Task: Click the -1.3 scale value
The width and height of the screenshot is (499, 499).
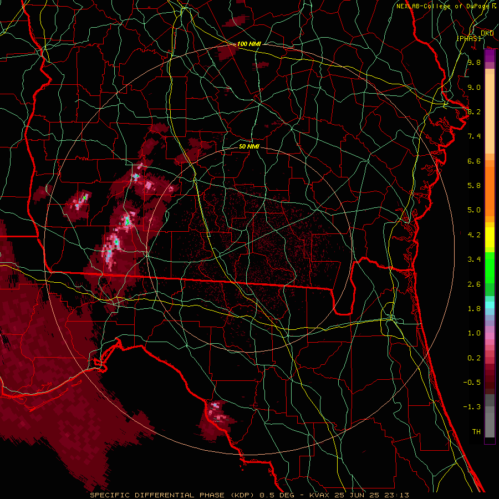Action: 472,407
